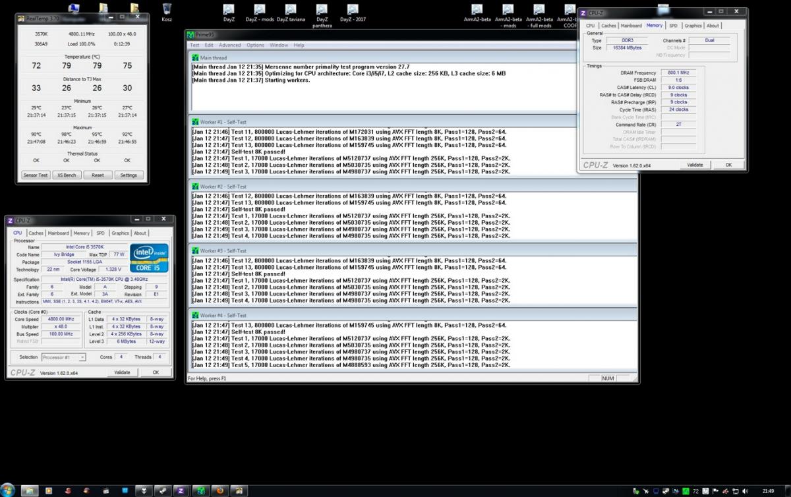Click OK in the upper CPU-Z Memory window
791x497 pixels.
coord(728,165)
